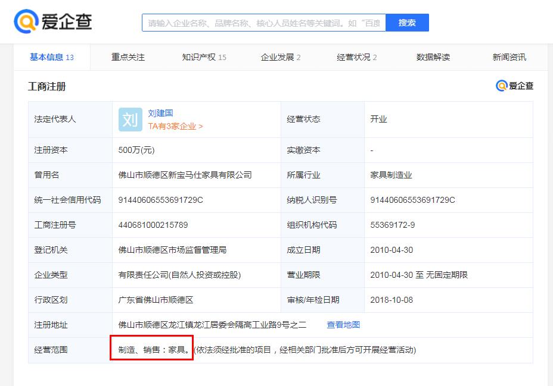Open the 查看地图 link
This screenshot has height=386, width=553.
[343, 325]
